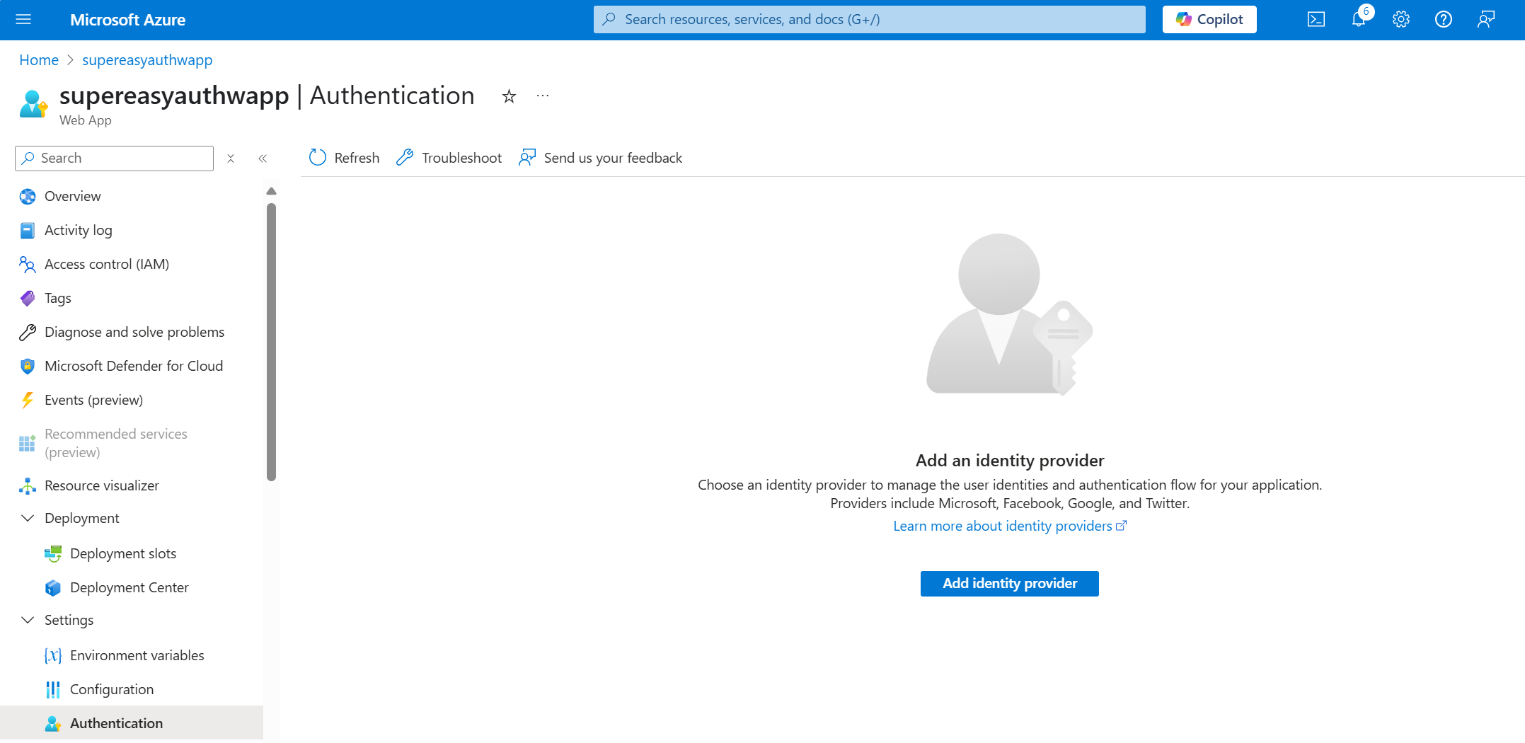The width and height of the screenshot is (1525, 743).
Task: Focus the sidebar menu Search field
Action: point(114,158)
